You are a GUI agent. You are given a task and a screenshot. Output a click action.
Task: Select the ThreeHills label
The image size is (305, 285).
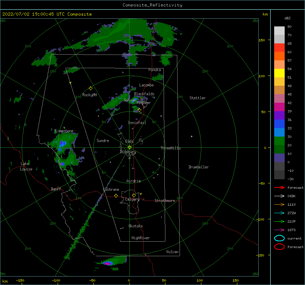click(170, 148)
